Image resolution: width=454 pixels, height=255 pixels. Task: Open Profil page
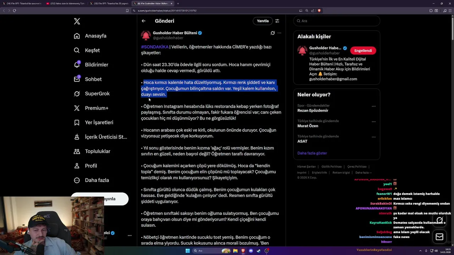(85, 166)
